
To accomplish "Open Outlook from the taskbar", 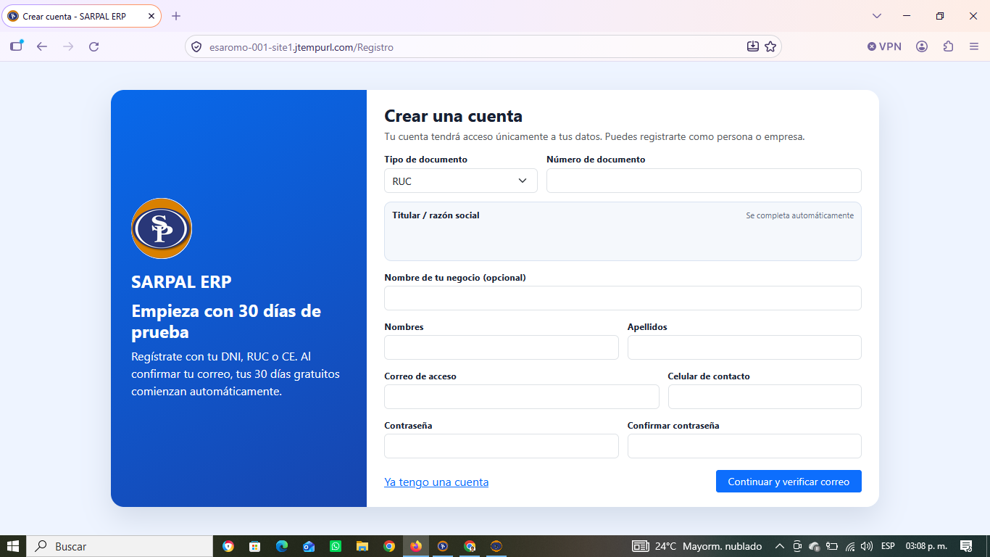I will tap(309, 546).
